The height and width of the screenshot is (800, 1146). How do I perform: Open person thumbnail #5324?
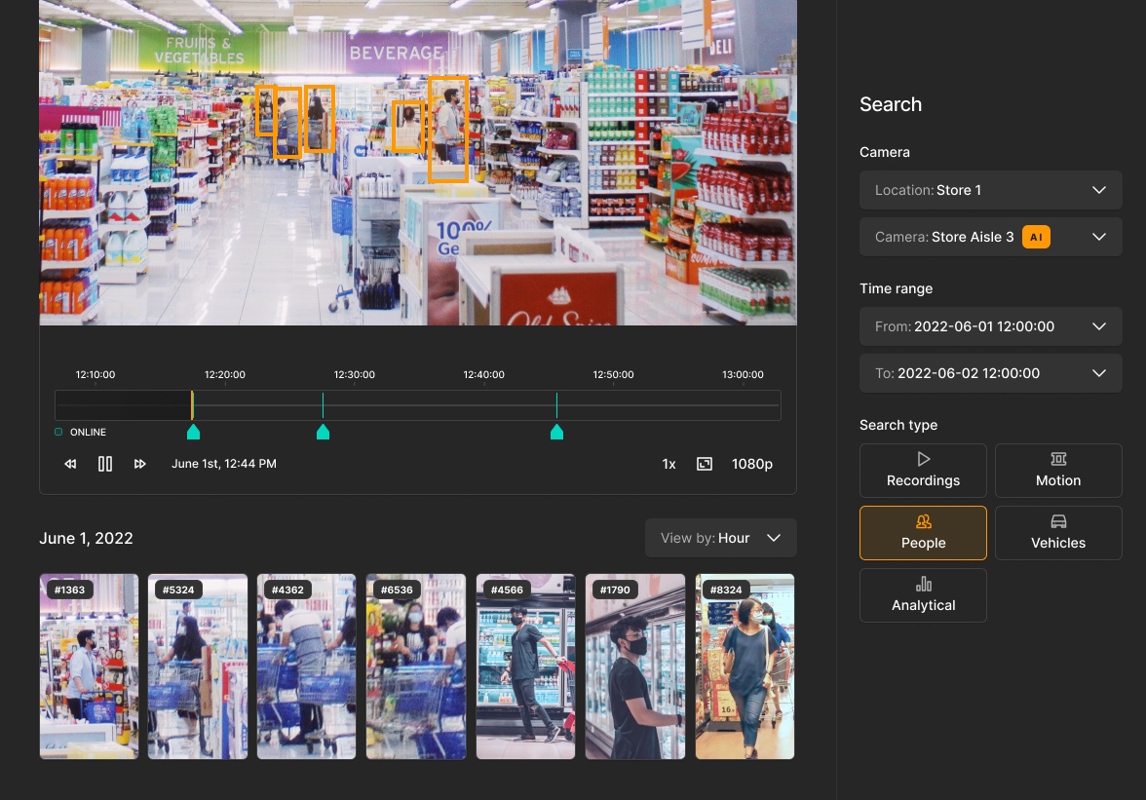point(198,667)
